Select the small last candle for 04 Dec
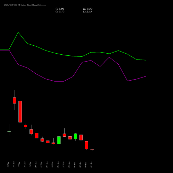This screenshot has width=173, height=173. click(92, 150)
